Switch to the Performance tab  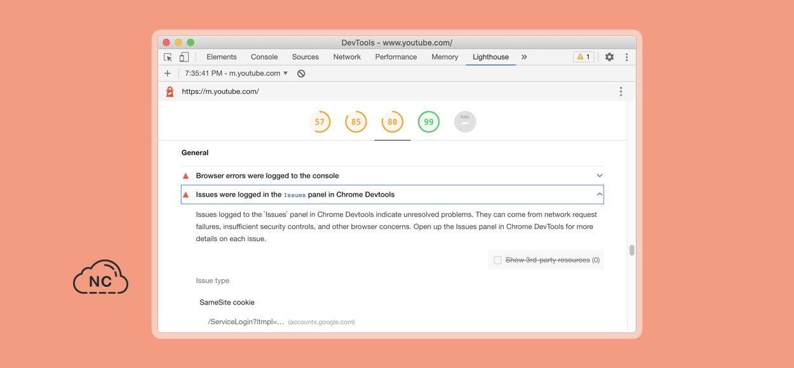[x=396, y=57]
